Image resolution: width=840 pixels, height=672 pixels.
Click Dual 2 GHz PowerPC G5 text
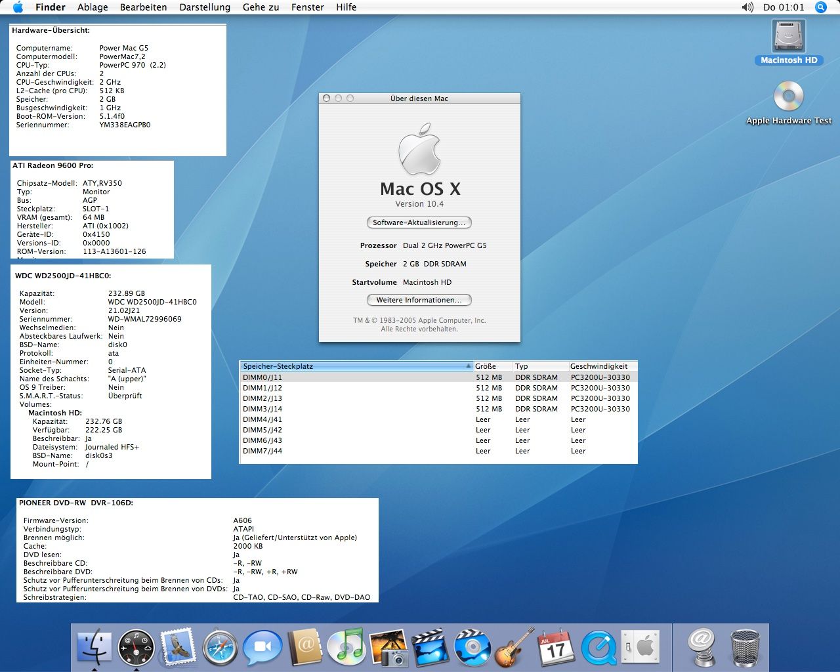click(444, 245)
